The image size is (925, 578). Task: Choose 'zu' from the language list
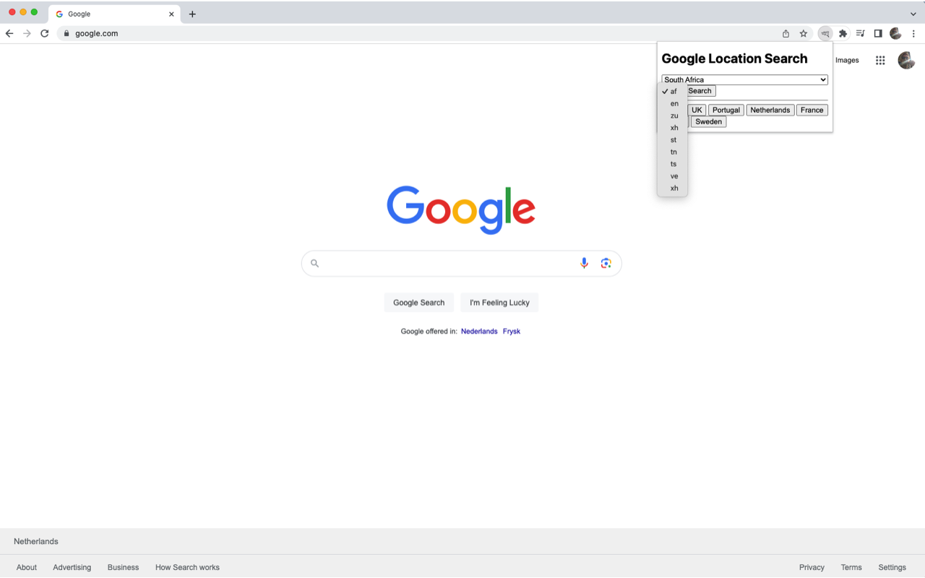[x=672, y=116]
